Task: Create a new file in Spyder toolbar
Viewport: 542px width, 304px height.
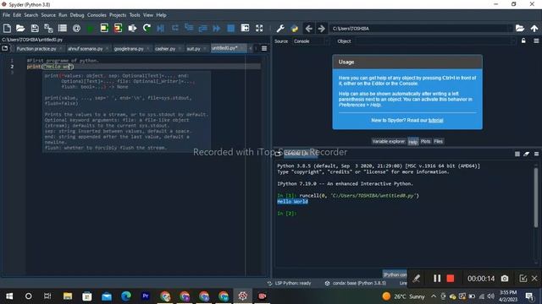Action: point(7,28)
